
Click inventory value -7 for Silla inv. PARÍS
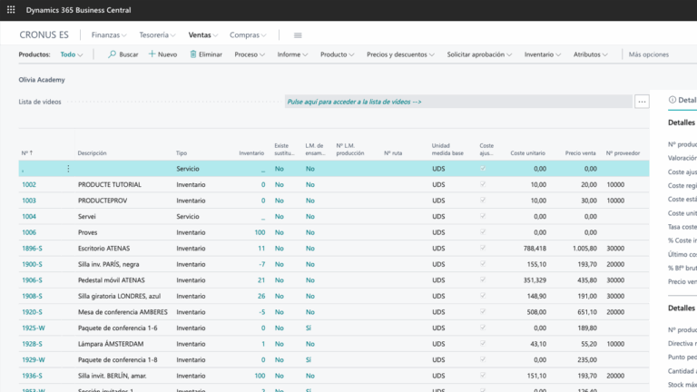[x=261, y=264]
